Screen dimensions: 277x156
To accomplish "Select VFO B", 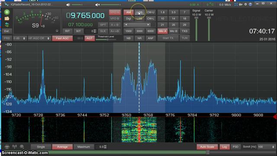I will [x=115, y=19].
